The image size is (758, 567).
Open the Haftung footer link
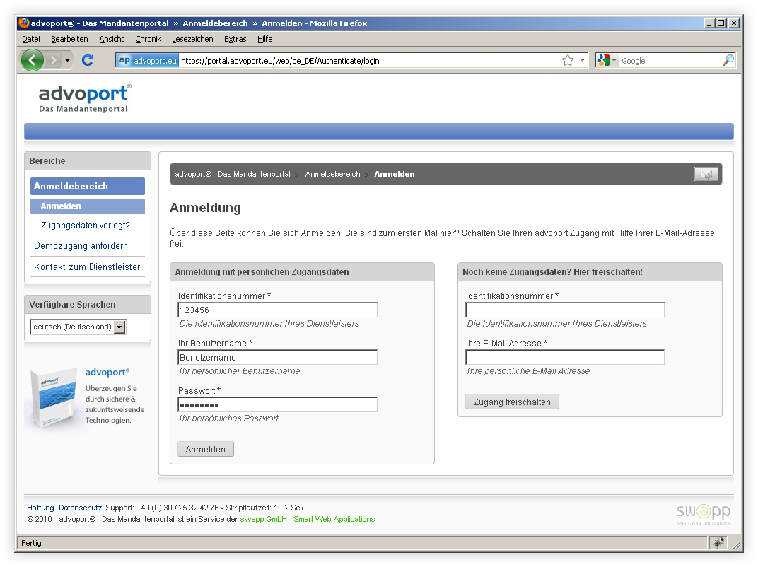point(40,508)
